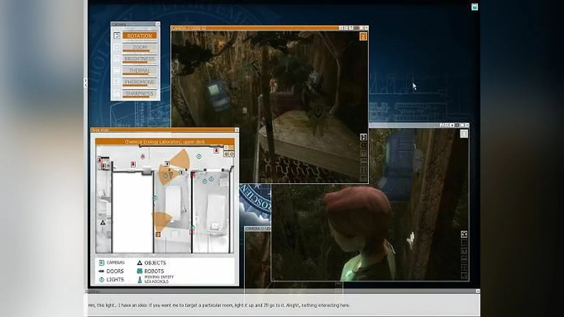Click the number 1 badge in lower camera window
This screenshot has width=564, height=317.
tap(464, 134)
